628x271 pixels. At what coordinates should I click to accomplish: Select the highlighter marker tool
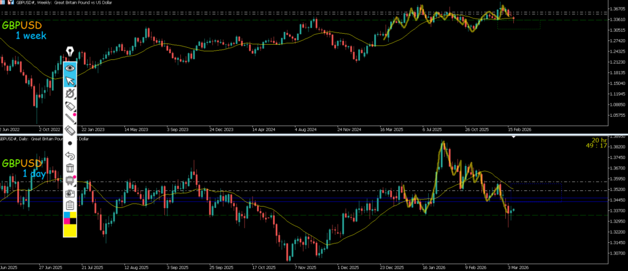pos(70,106)
